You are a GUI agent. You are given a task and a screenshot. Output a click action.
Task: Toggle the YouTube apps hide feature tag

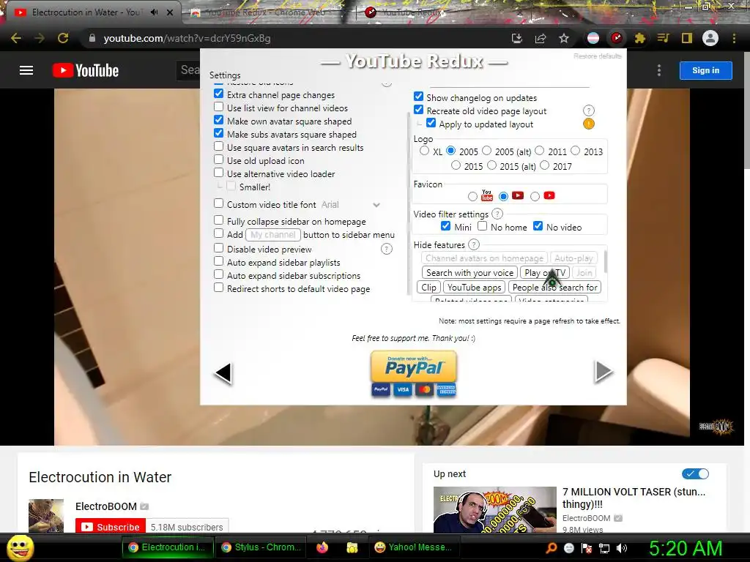[x=474, y=287]
